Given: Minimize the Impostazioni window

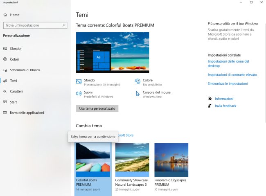Looking at the screenshot, I should (241, 2).
